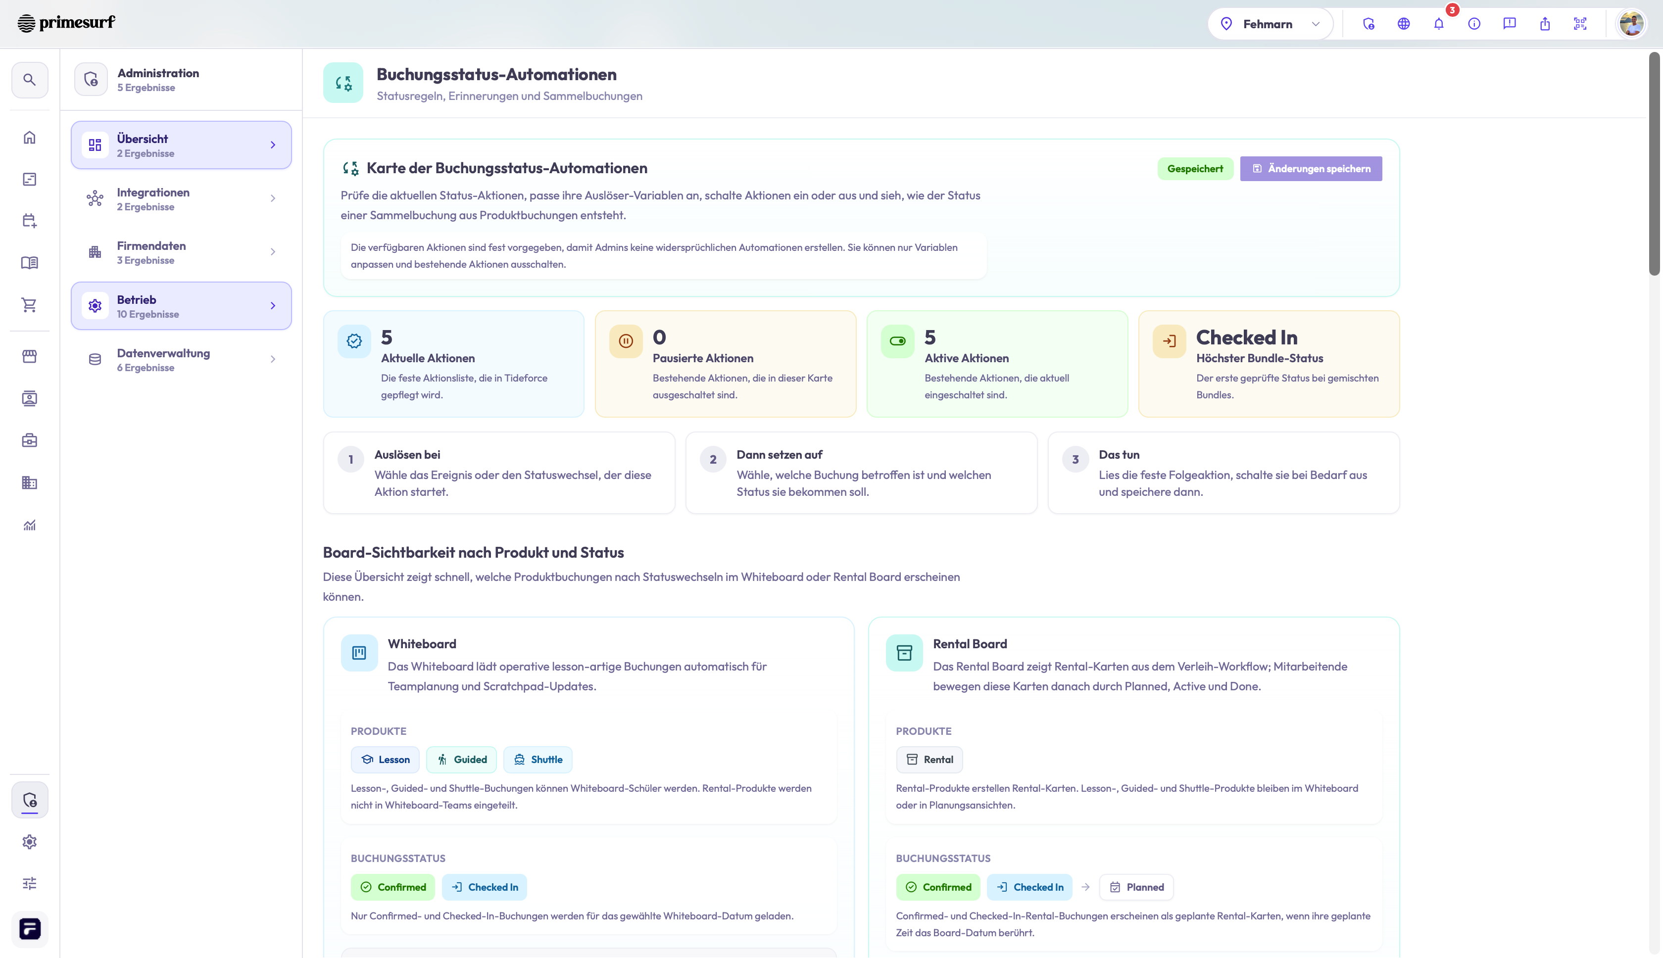This screenshot has width=1663, height=958.
Task: Open the briefcase icon in sidebar
Action: click(x=30, y=441)
